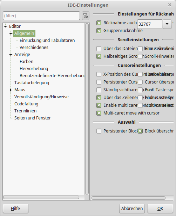Open the 32767 undo limit dropdown
Viewport: 176px width, 216px height.
tap(167, 24)
